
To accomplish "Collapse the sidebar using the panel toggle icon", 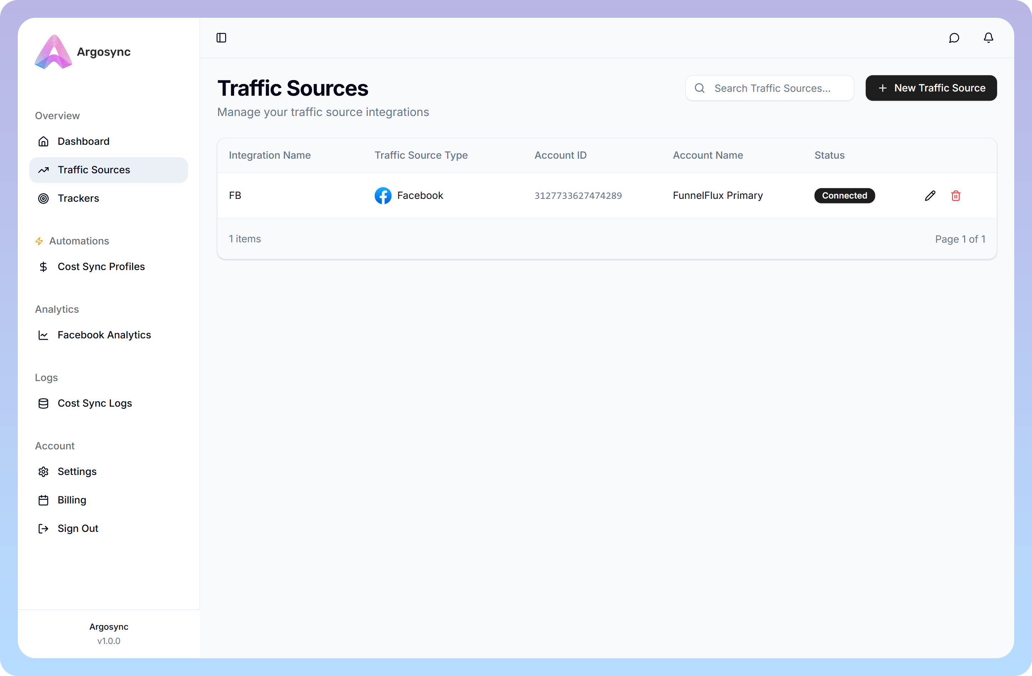I will (x=221, y=38).
